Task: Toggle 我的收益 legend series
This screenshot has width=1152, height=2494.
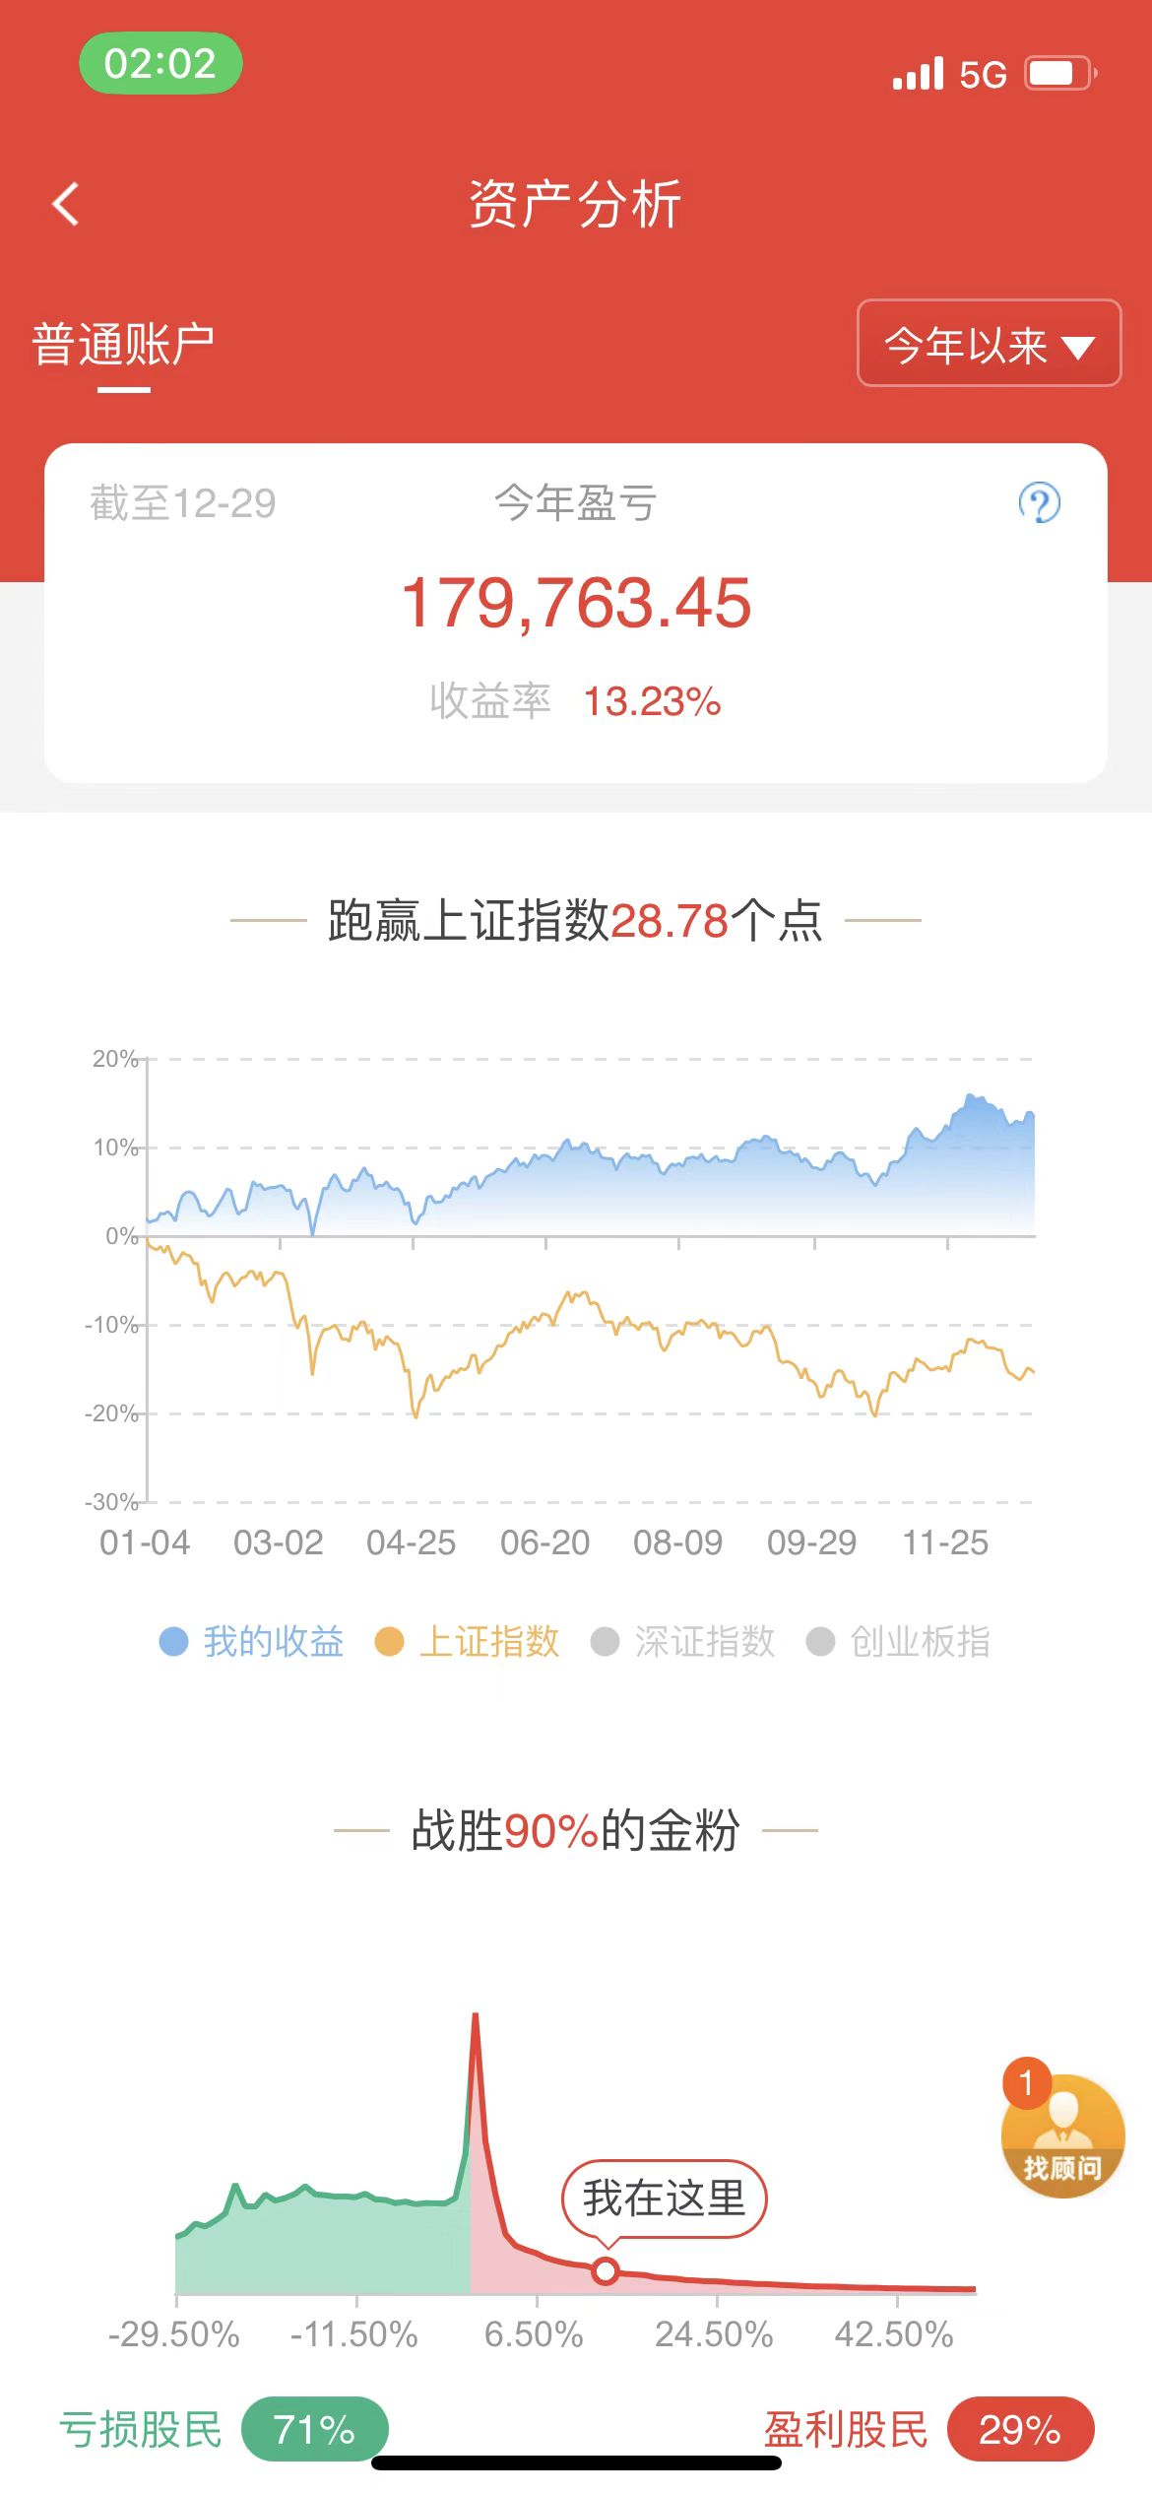Action: [x=252, y=1641]
